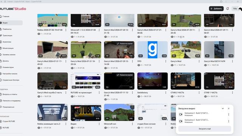Open the Garry's Mod БЕГИ ГАЛЯ thumbnail
The height and width of the screenshot is (136, 242).
coord(219,49)
